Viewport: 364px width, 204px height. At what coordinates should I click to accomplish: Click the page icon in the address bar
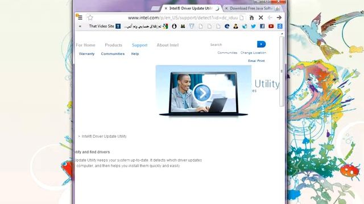(241, 18)
